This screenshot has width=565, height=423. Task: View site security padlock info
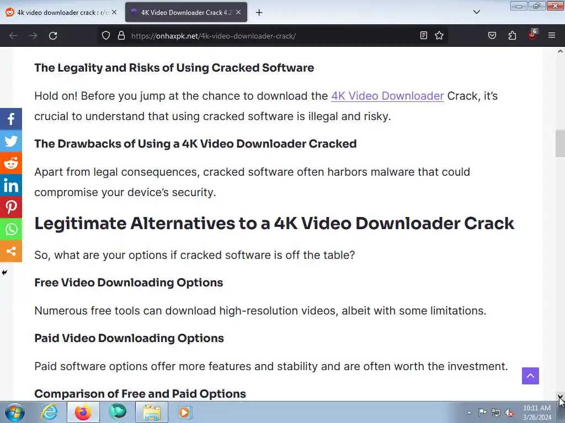point(121,36)
